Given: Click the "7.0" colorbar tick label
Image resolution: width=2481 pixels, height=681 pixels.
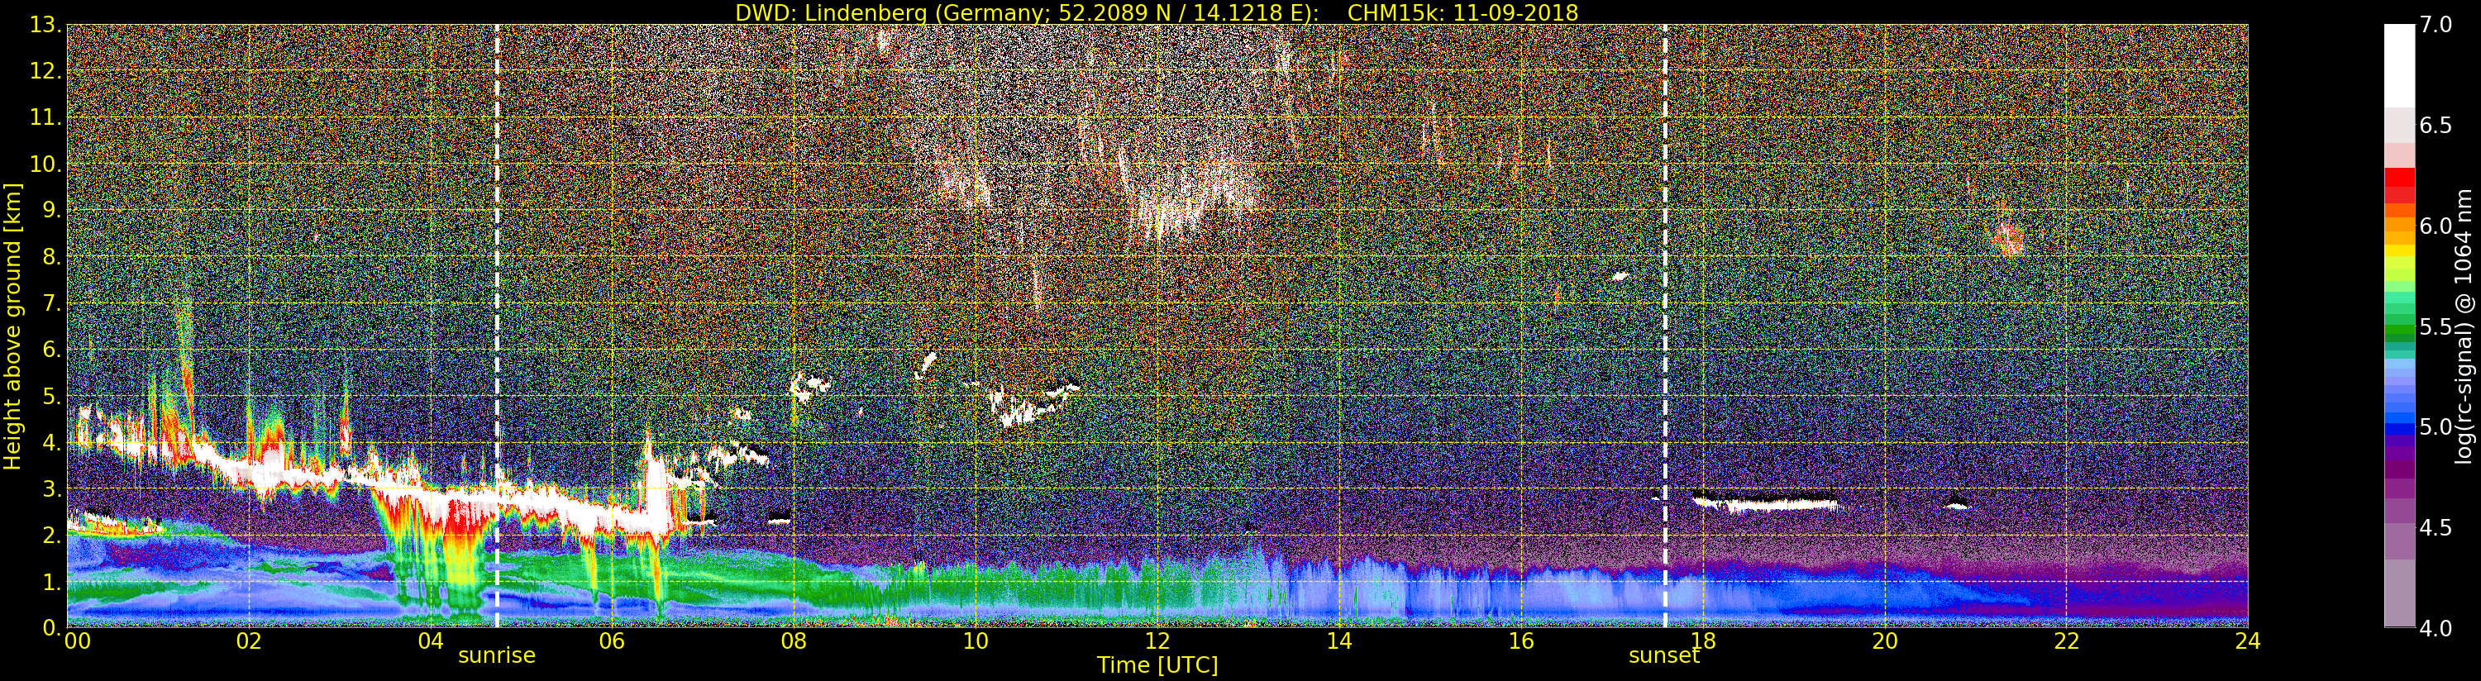Looking at the screenshot, I should coord(2436,25).
